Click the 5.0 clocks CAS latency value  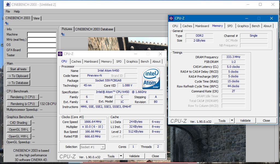(233, 67)
